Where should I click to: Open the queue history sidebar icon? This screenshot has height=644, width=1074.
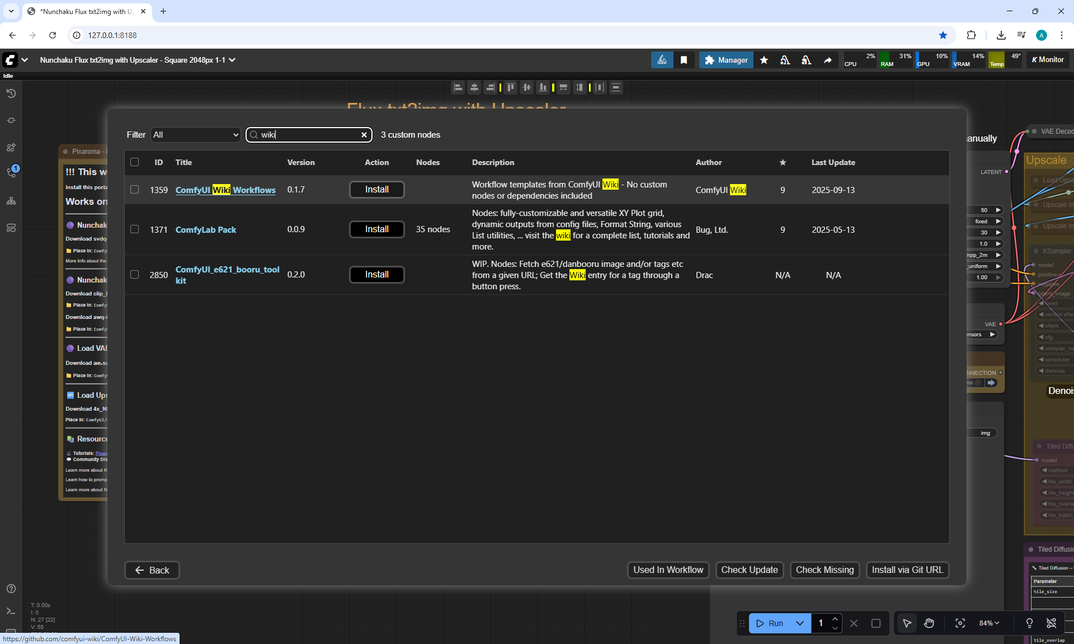(11, 93)
